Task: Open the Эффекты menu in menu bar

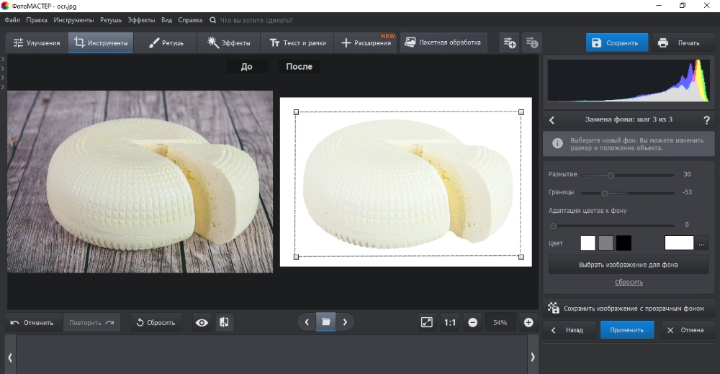Action: point(141,20)
